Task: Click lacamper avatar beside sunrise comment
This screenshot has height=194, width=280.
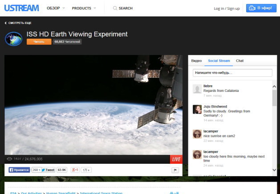Action: pos(197,134)
